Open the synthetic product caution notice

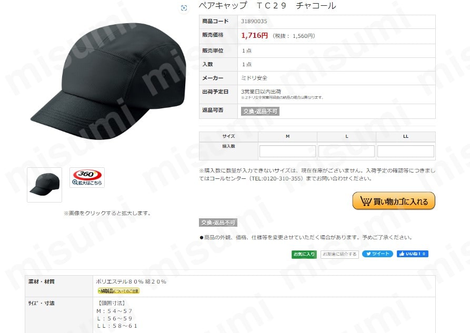pos(119,291)
